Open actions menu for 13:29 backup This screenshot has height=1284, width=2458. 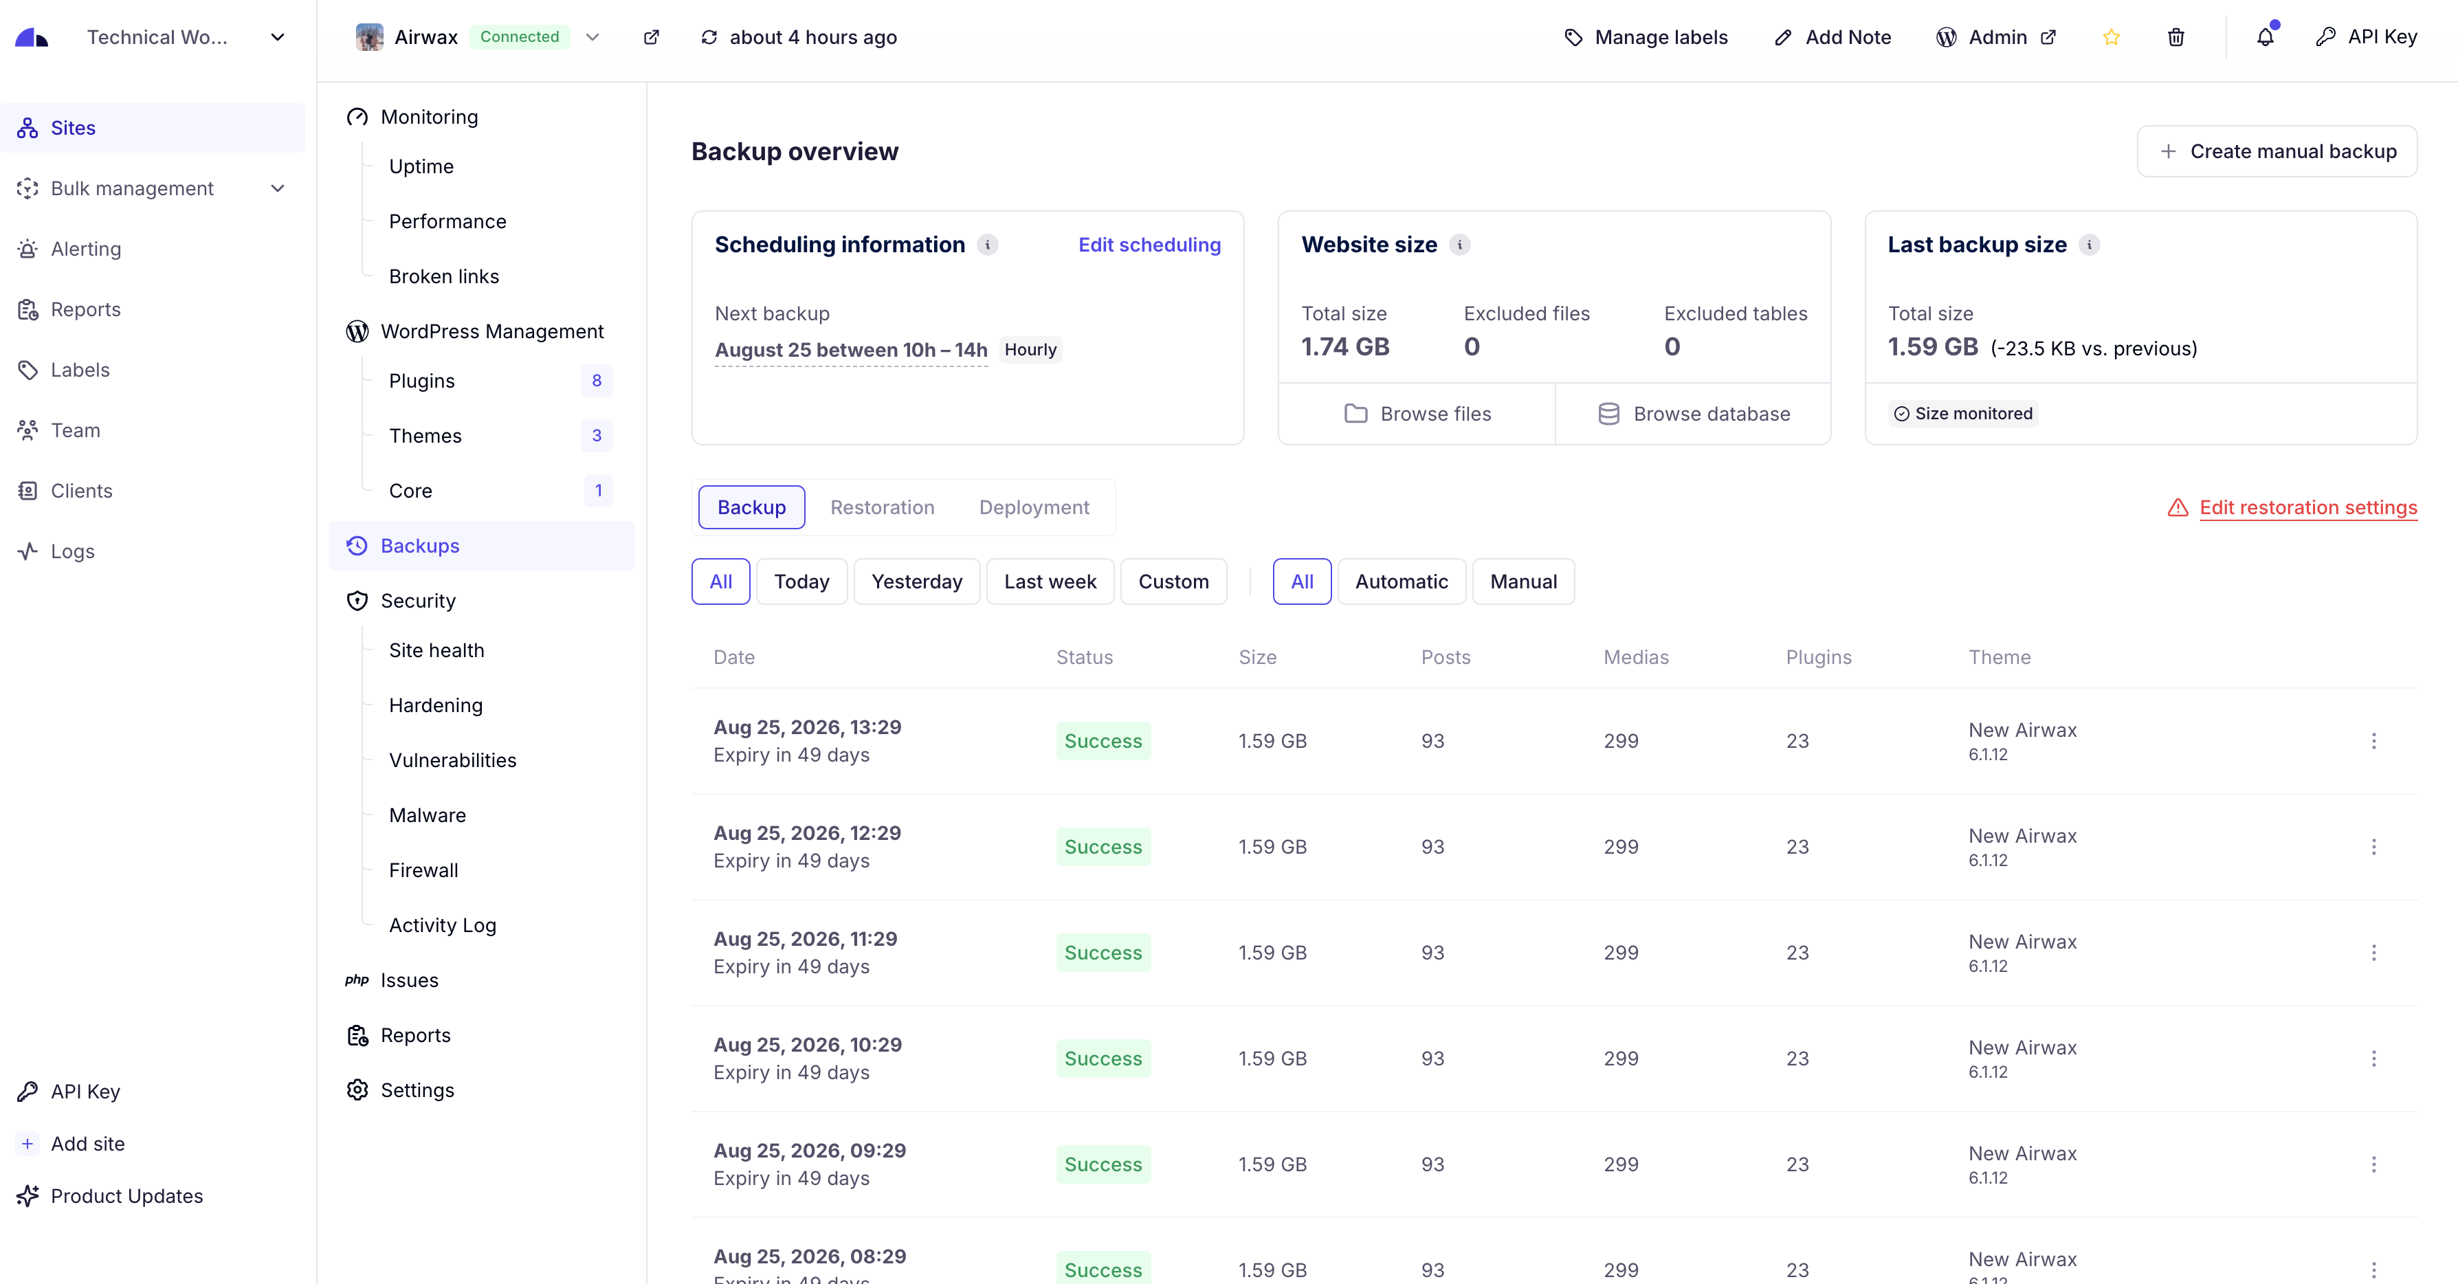click(2374, 741)
